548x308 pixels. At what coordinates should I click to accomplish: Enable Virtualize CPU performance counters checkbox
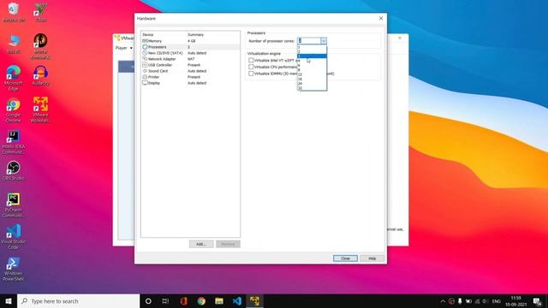point(251,67)
